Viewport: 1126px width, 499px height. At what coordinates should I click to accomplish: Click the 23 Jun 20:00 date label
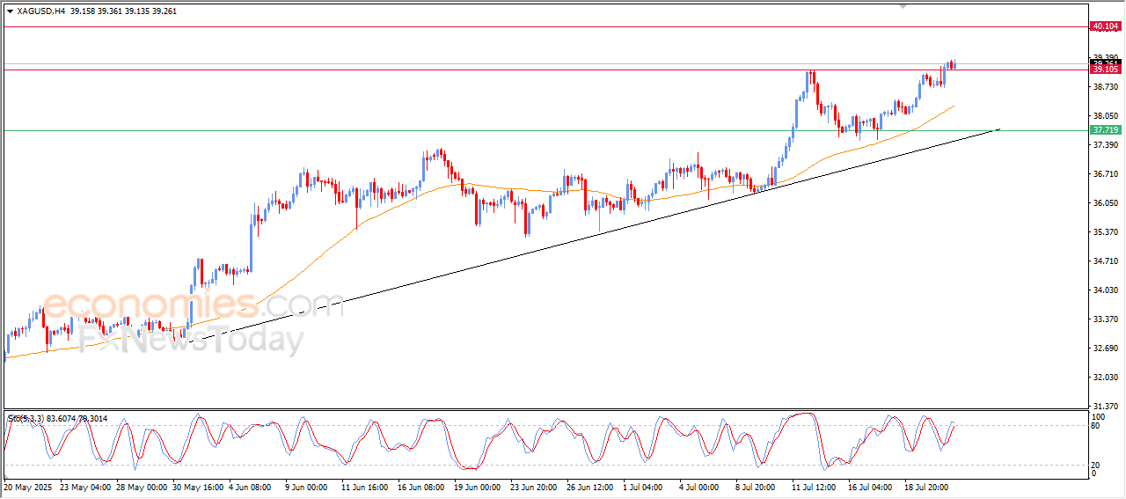(536, 486)
